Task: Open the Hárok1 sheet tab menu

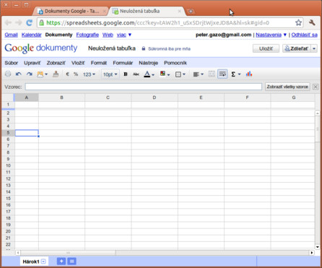Action: point(43,261)
